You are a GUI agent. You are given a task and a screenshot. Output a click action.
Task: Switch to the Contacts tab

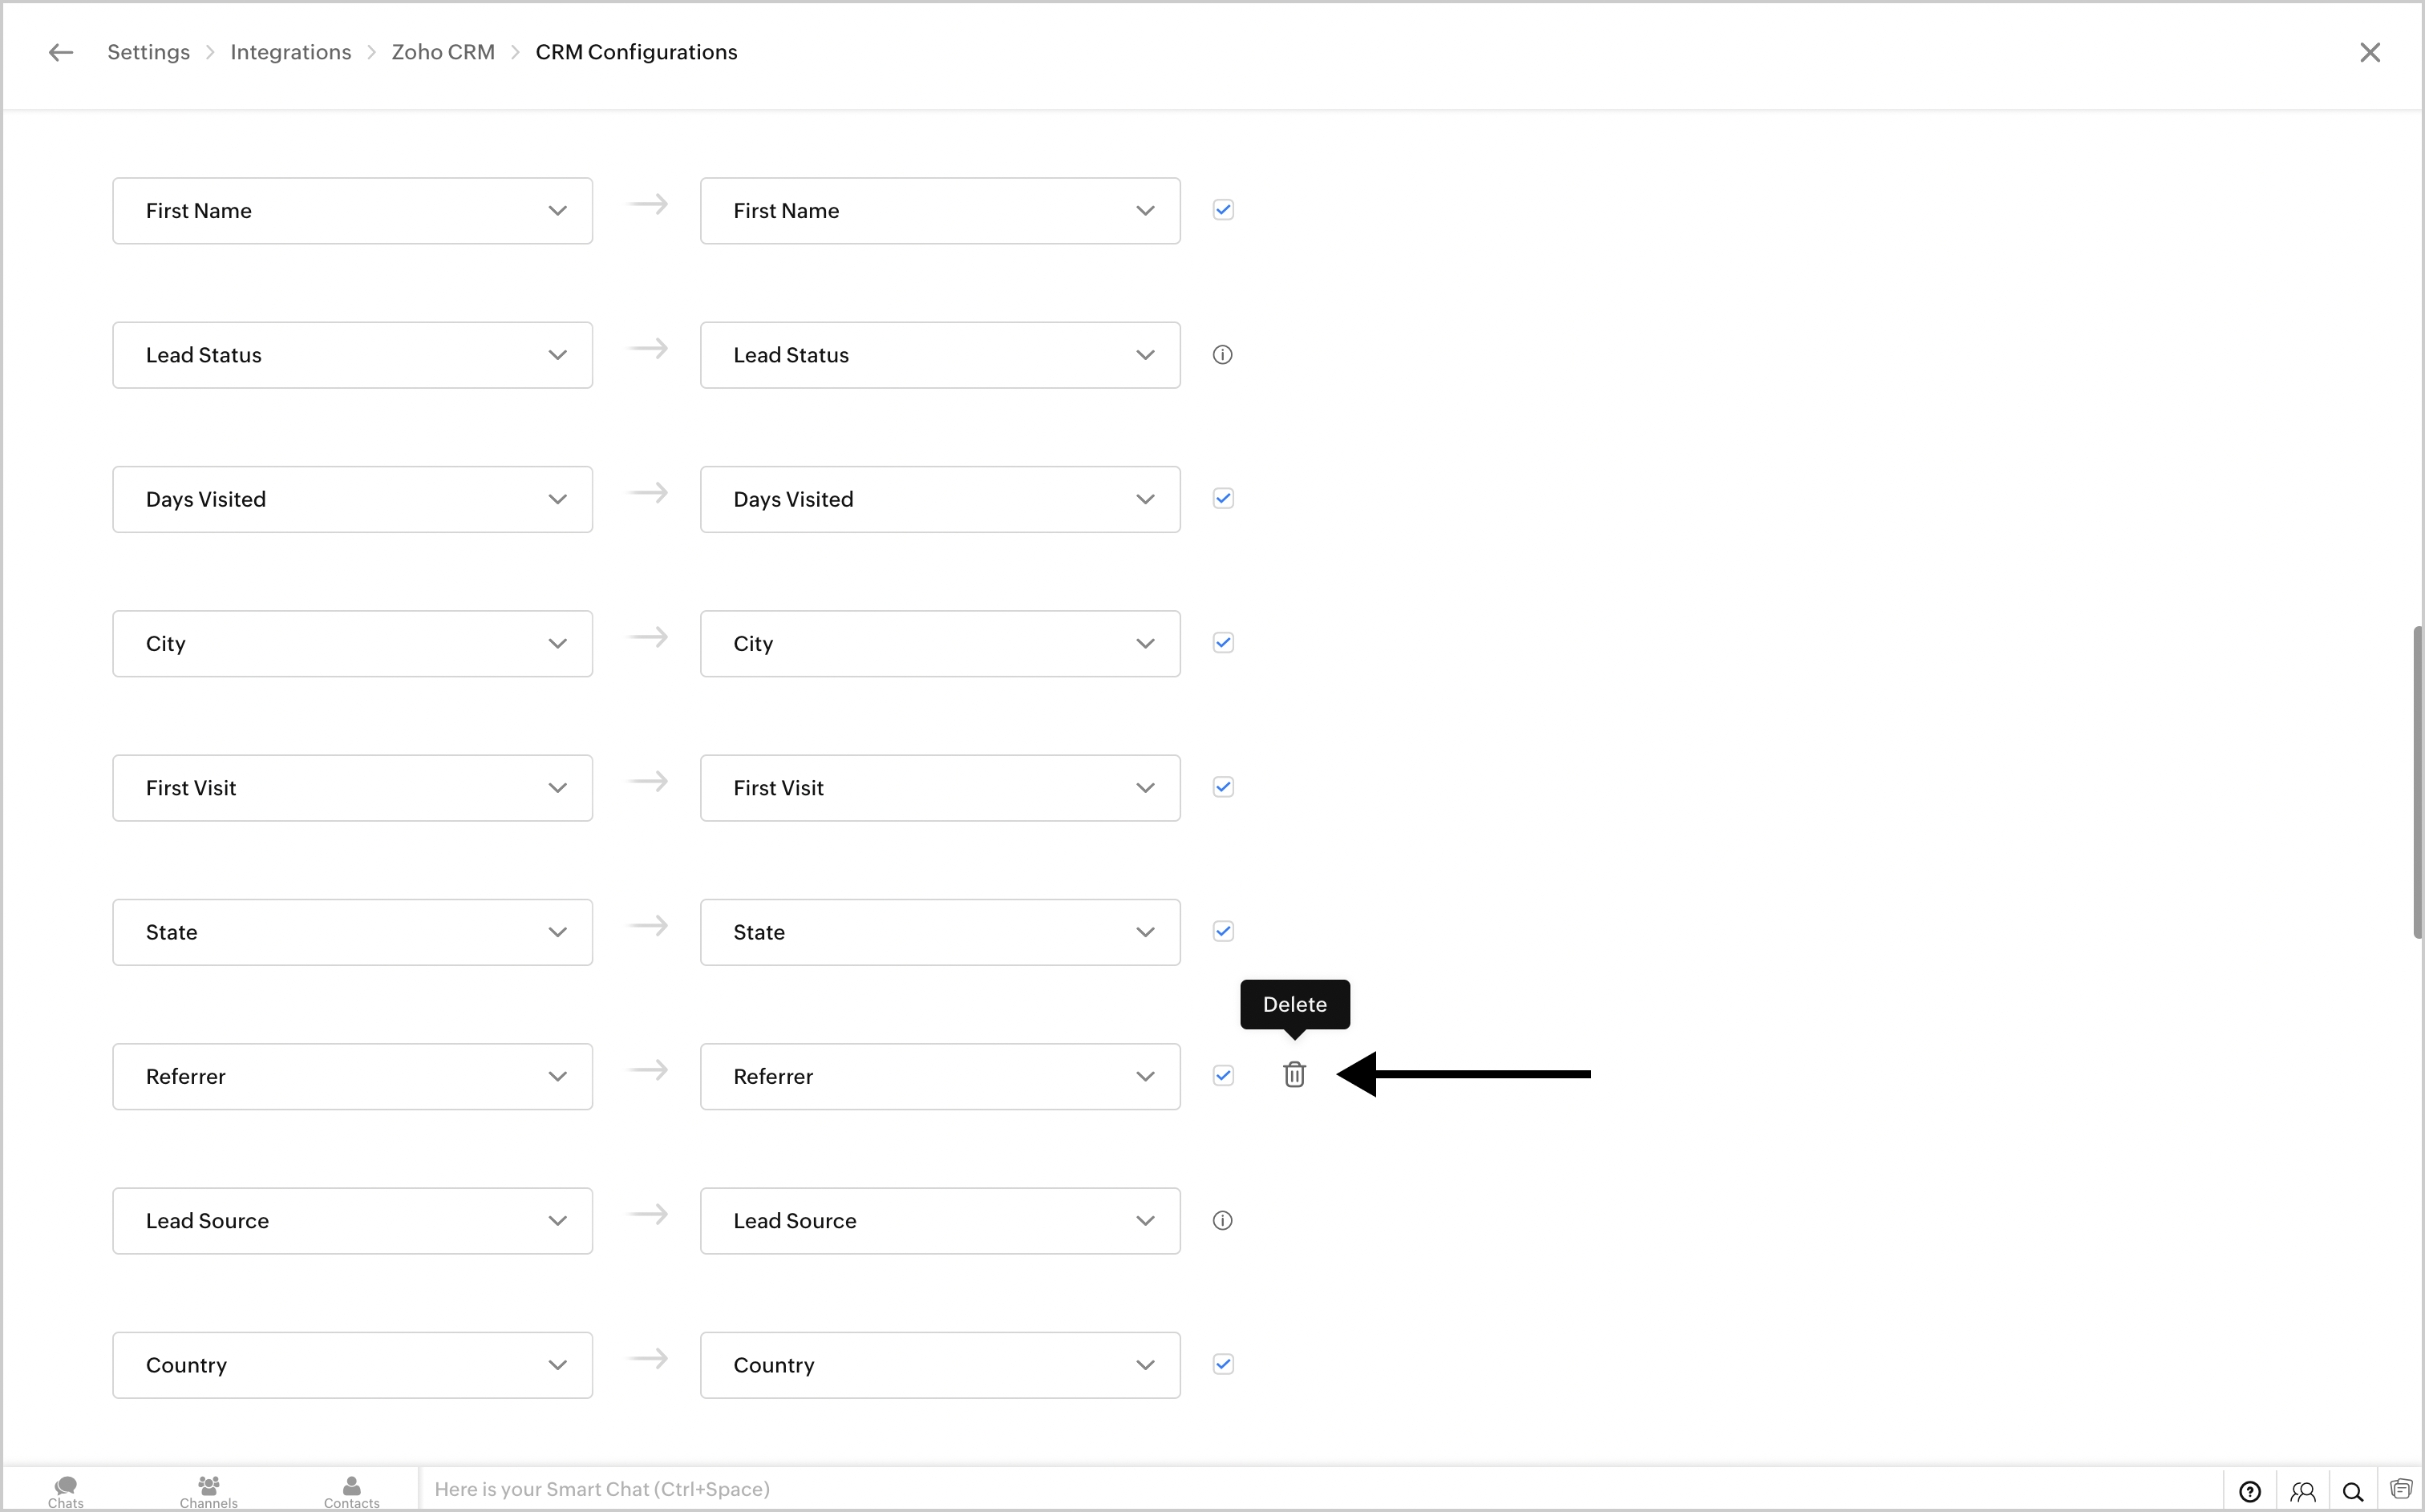[351, 1490]
